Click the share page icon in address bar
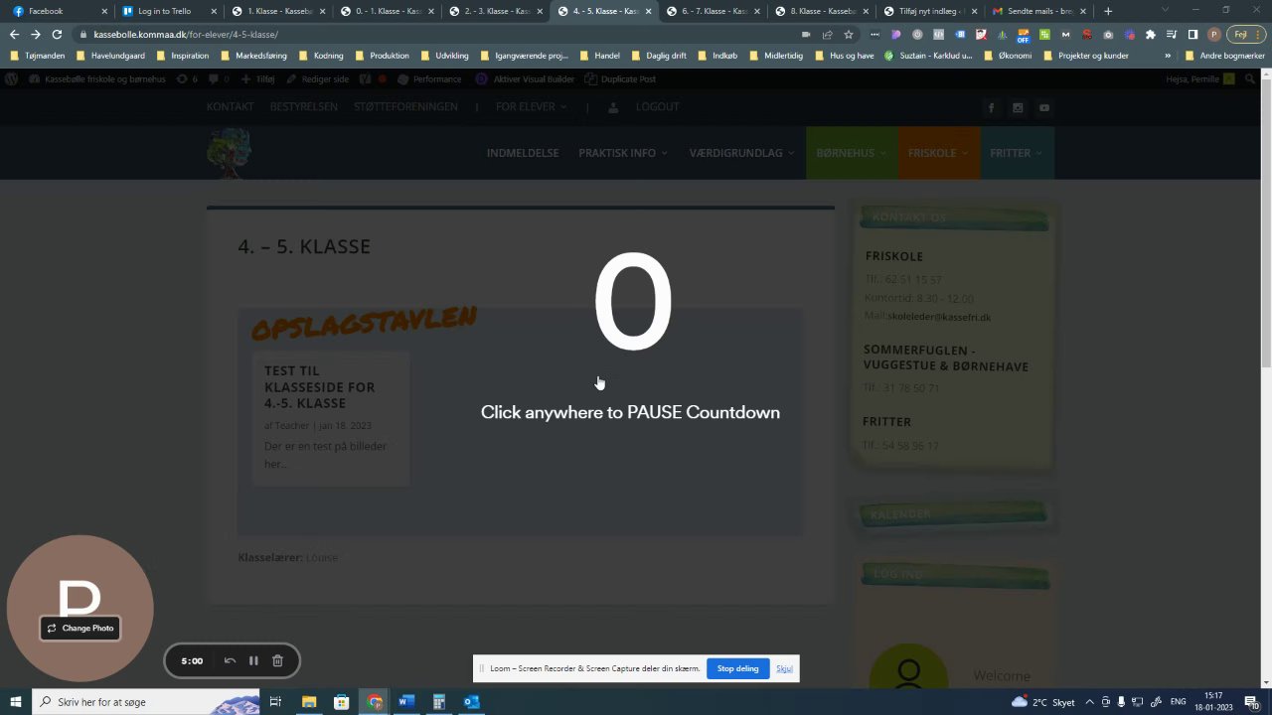 (x=828, y=35)
